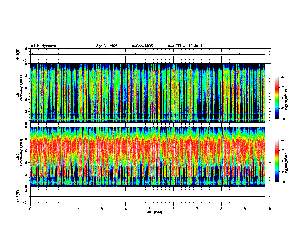
Task: Click the "6" kHz tick on ch.2 frequency axis
Action: point(27,151)
